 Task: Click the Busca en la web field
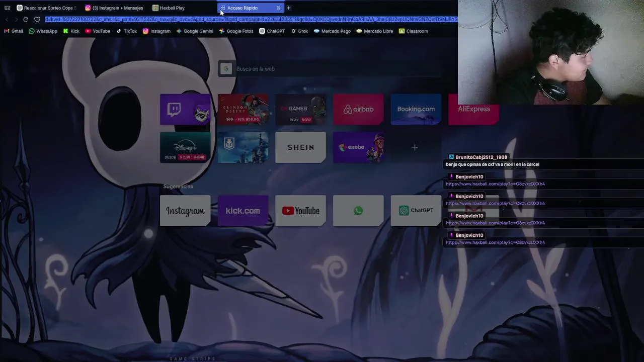[x=330, y=69]
